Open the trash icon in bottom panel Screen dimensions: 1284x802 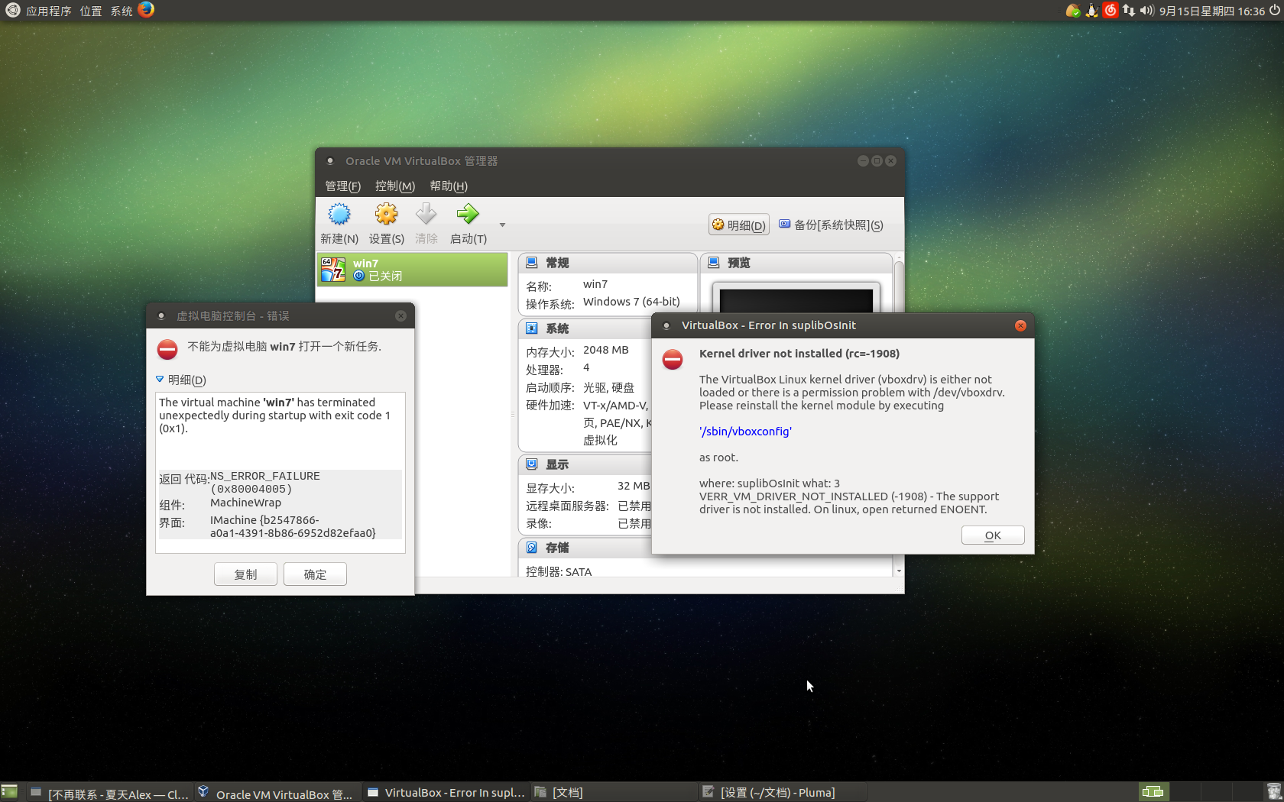[1273, 792]
